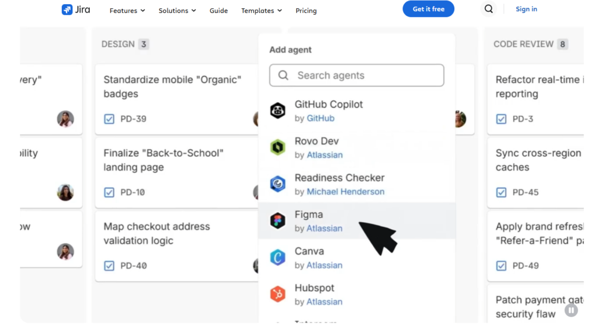
Task: Click the Figma agent icon
Action: (x=277, y=220)
